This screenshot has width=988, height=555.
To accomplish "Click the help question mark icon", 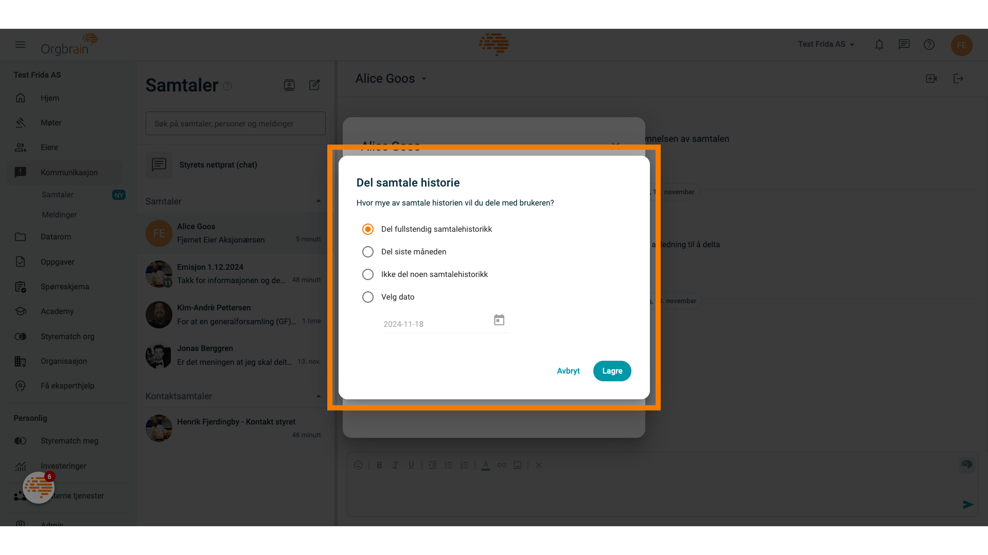I will 929,44.
